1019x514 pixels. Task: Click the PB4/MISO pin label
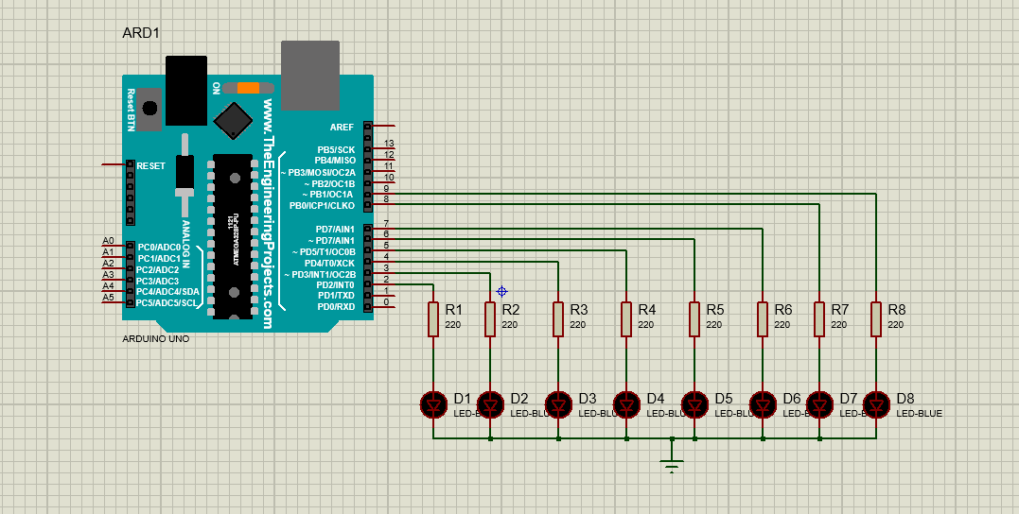tap(335, 161)
